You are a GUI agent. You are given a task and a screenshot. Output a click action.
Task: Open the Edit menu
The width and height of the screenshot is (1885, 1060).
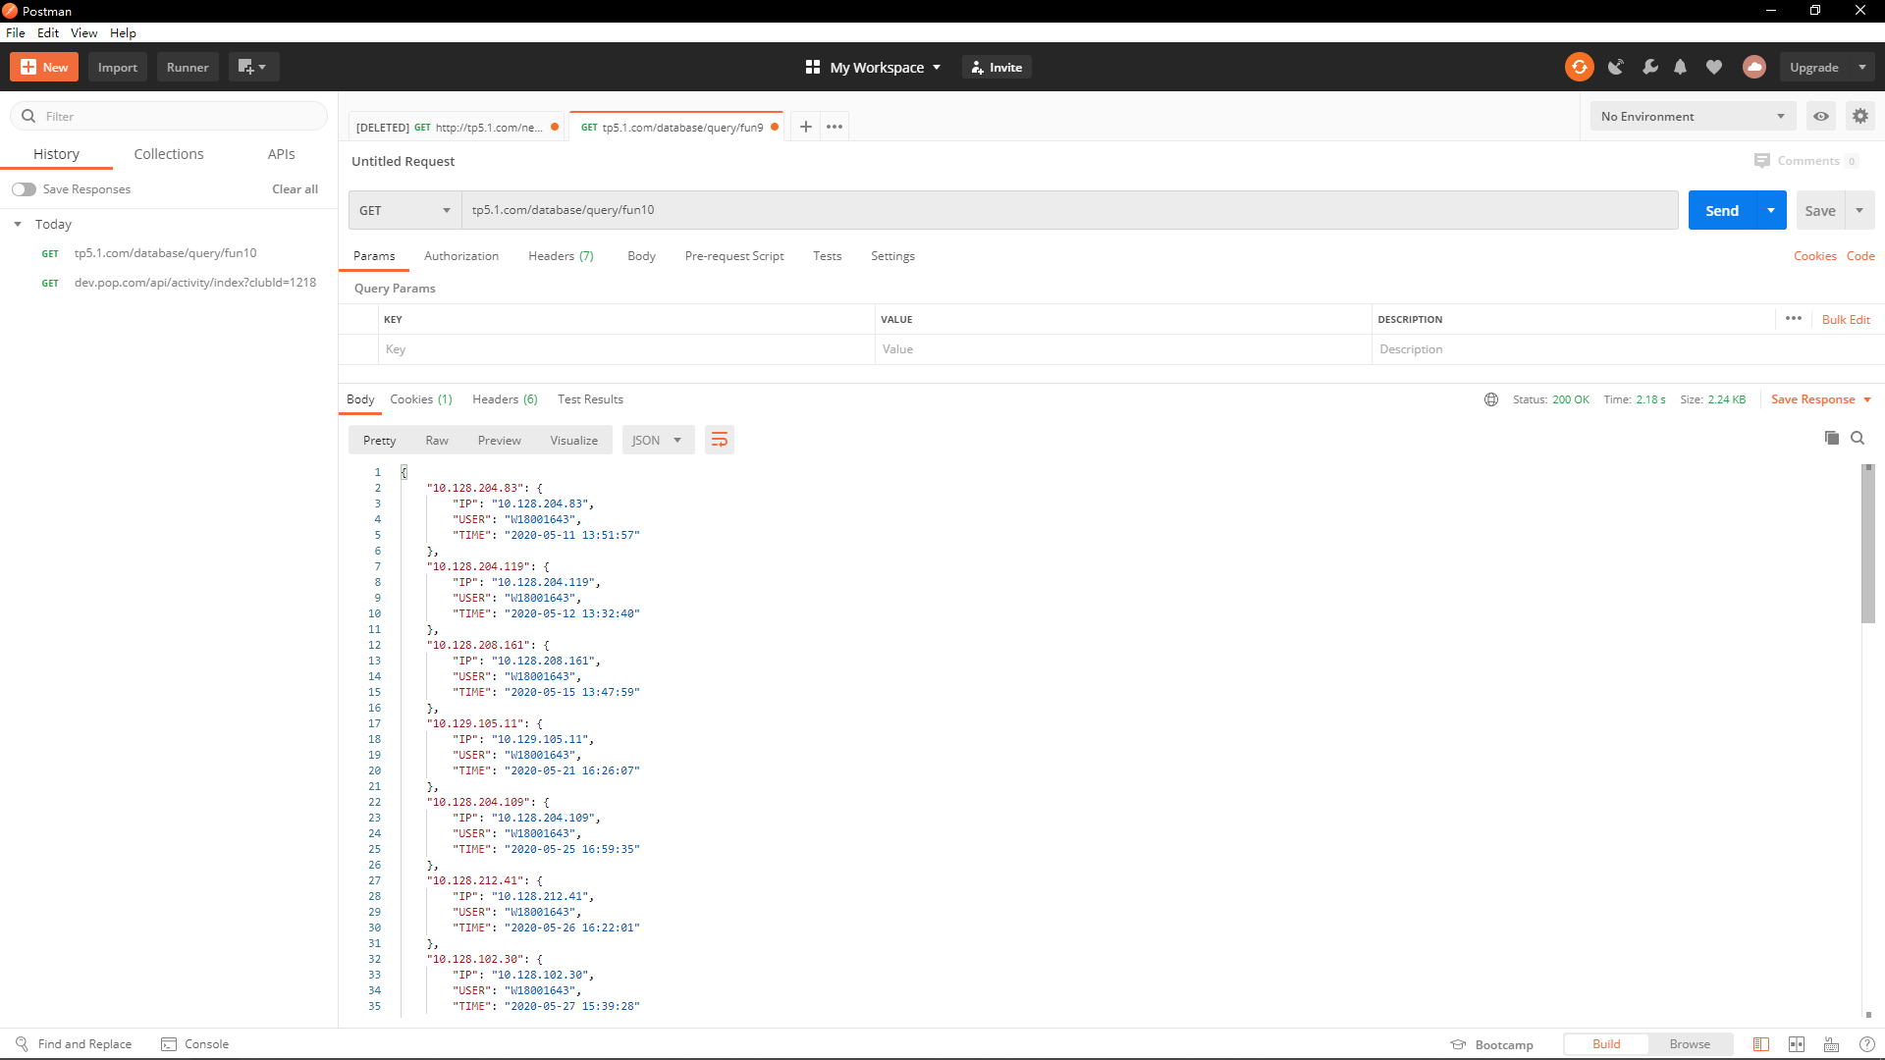pos(48,32)
